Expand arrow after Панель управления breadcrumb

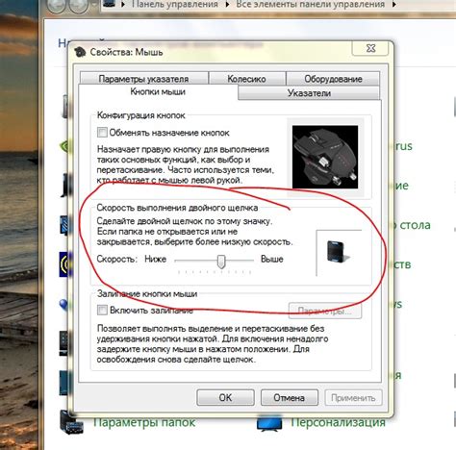tap(227, 5)
